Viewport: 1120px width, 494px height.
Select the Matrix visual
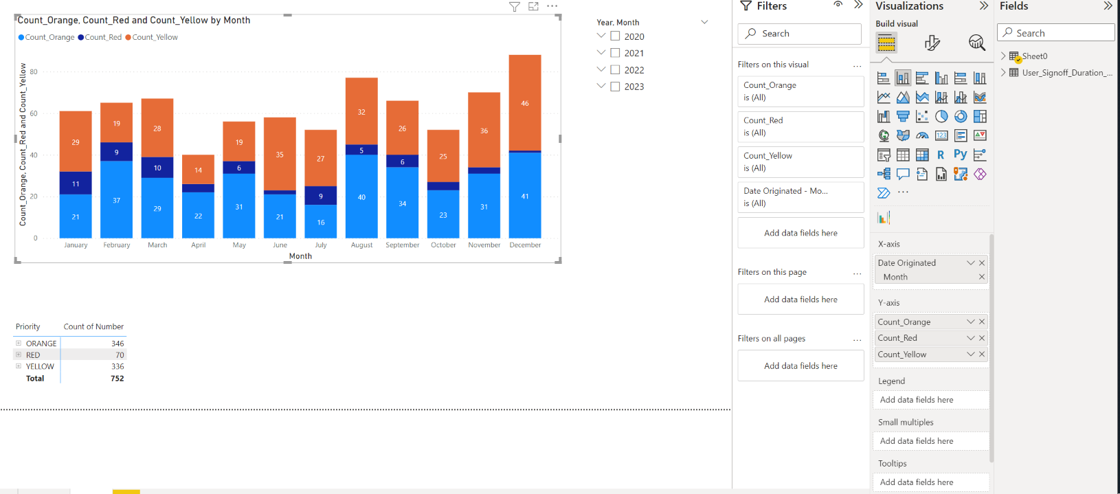[922, 155]
